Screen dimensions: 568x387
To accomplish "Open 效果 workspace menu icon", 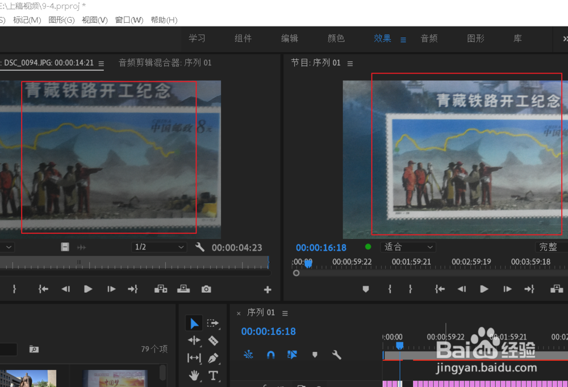I will (x=403, y=40).
